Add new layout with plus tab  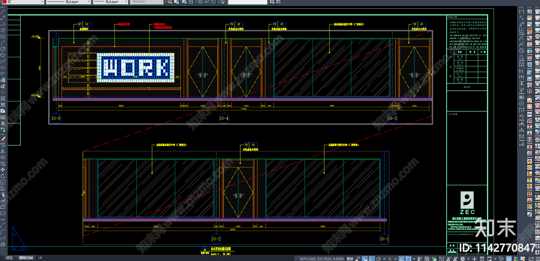(x=40, y=258)
